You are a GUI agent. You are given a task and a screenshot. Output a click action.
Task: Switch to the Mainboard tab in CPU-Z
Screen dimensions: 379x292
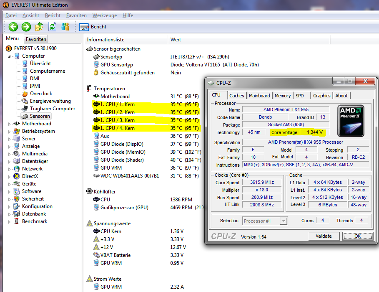coord(259,96)
